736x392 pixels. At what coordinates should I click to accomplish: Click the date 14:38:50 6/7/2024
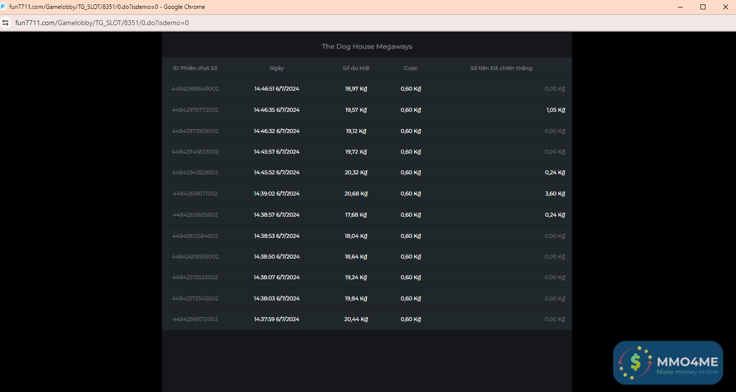point(277,257)
